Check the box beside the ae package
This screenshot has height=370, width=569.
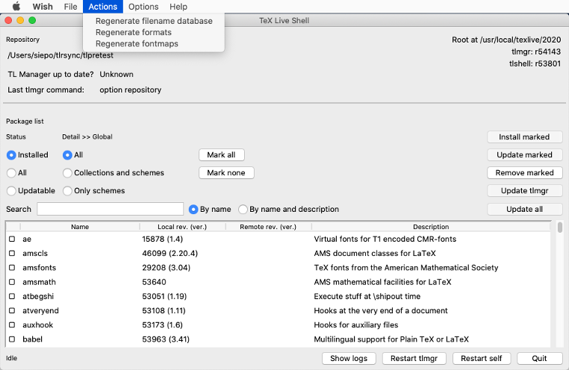tap(12, 239)
